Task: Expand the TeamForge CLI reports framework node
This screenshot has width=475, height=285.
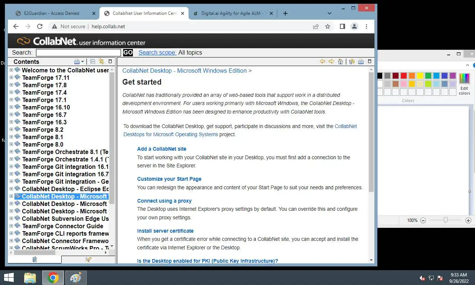Action: [11, 233]
